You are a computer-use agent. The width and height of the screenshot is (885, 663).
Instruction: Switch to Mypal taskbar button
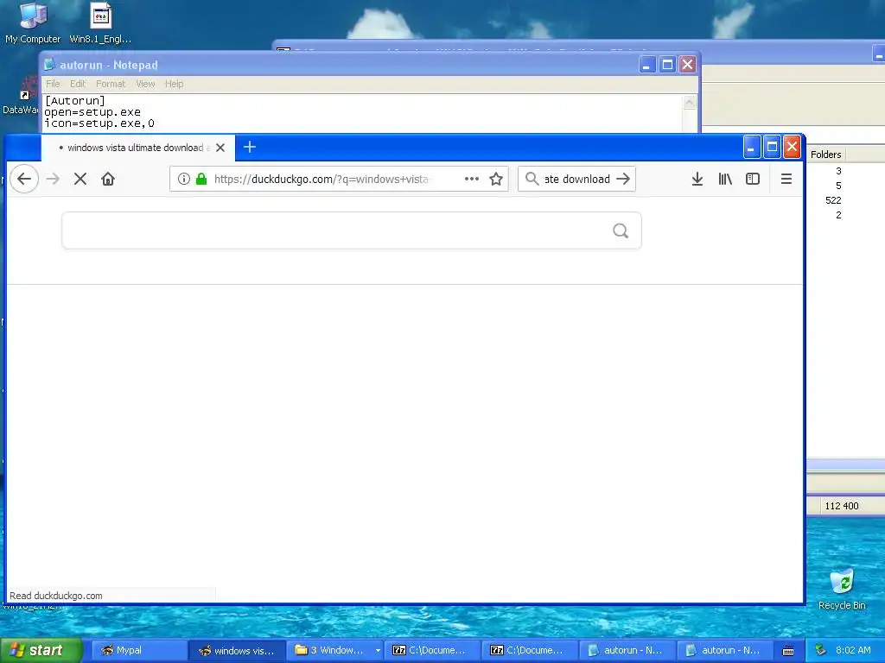[x=138, y=650]
